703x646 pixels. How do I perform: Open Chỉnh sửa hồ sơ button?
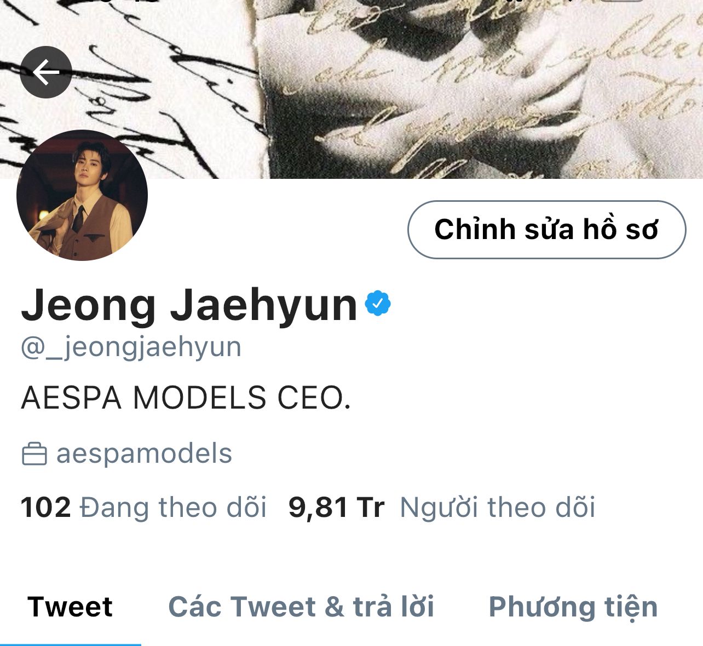point(546,229)
